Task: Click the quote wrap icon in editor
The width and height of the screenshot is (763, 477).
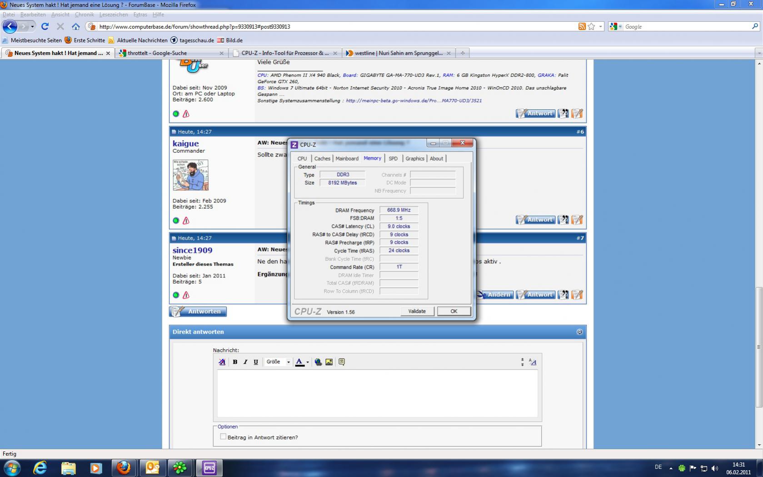Action: pos(342,362)
